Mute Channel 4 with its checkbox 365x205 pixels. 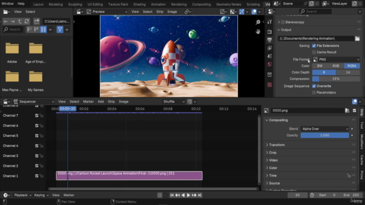(36, 146)
